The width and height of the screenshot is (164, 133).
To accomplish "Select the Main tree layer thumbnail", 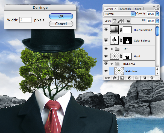I will coord(119,71).
